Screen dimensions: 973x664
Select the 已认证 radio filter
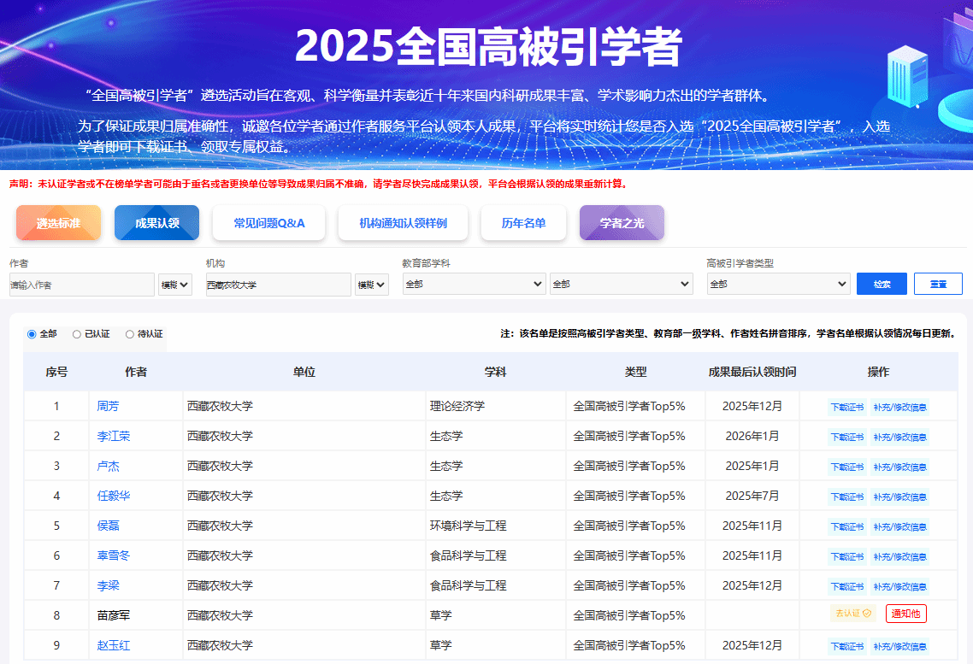coord(77,334)
